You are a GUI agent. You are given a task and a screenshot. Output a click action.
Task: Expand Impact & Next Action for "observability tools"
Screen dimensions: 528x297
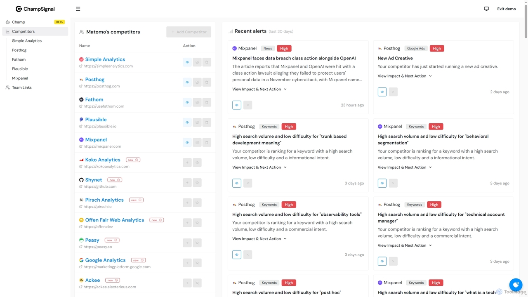(259, 239)
